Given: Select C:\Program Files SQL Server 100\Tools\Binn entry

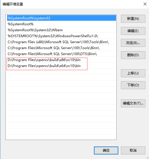Looking at the screenshot, I should pyautogui.click(x=61, y=48).
